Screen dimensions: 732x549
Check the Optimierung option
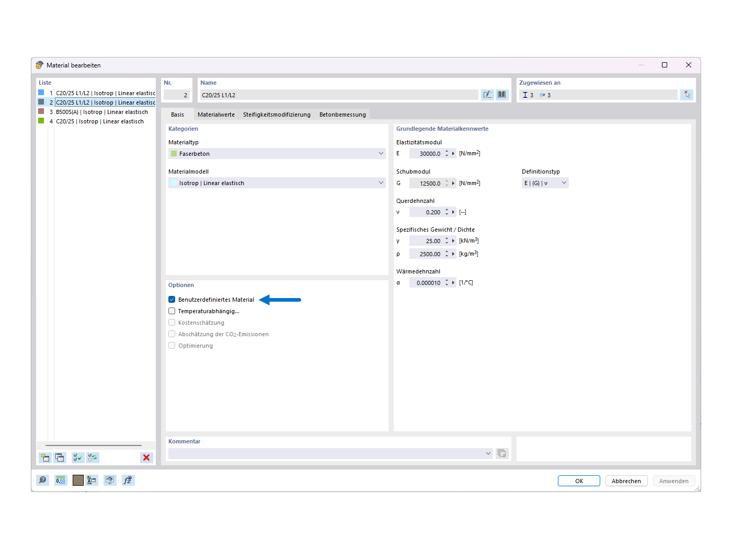click(x=171, y=345)
